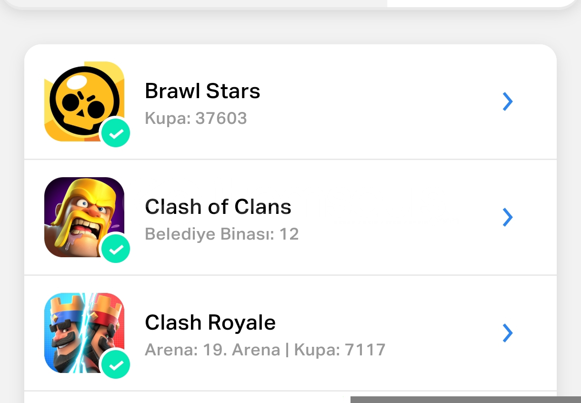Click the Belediye Binası: 12 subtitle
Viewport: 581px width, 403px height.
222,234
